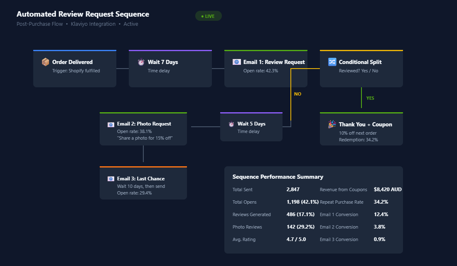The width and height of the screenshot is (457, 266).
Task: Select the Total Sent value 2,847
Action: [x=293, y=189]
